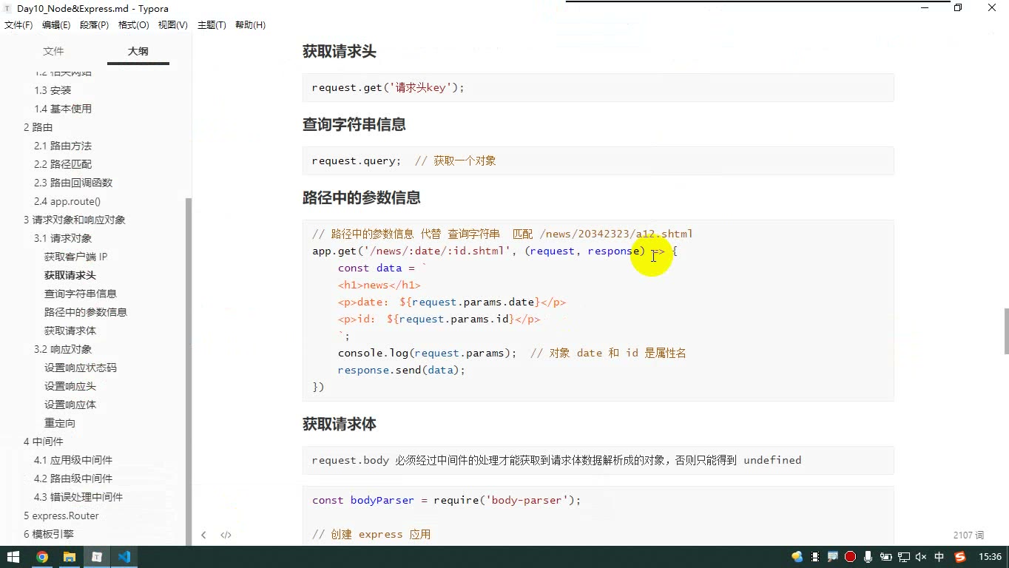1009x568 pixels.
Task: Click the microphone tray icon
Action: pos(868,557)
